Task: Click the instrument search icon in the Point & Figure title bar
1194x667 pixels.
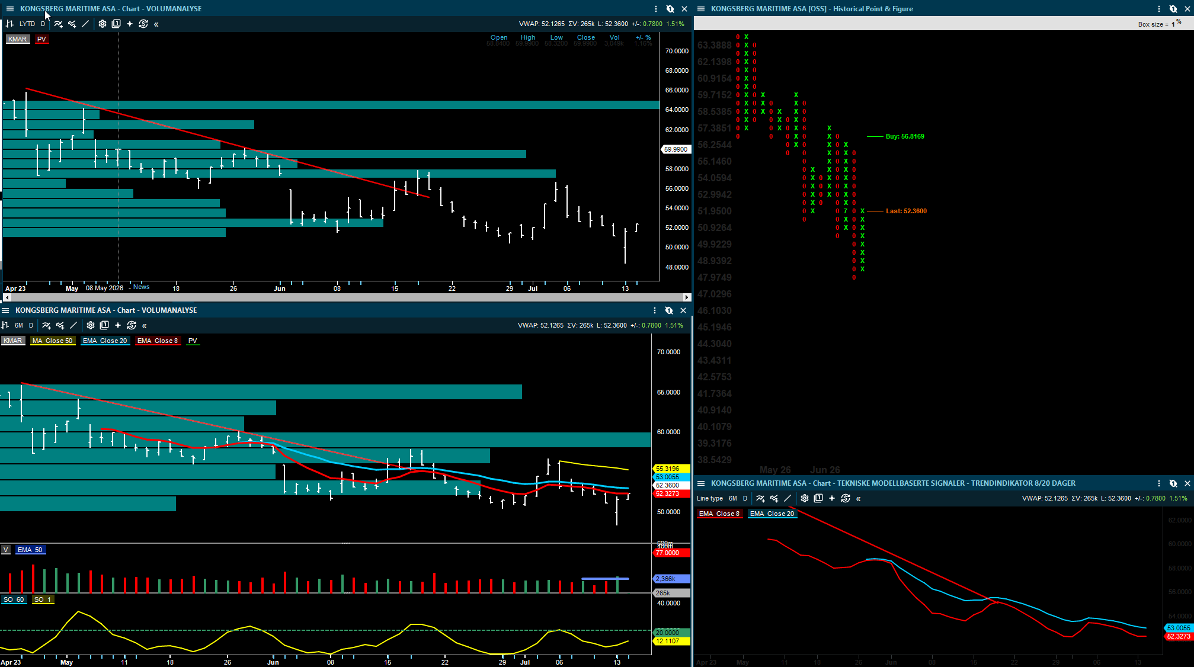Action: tap(1173, 9)
